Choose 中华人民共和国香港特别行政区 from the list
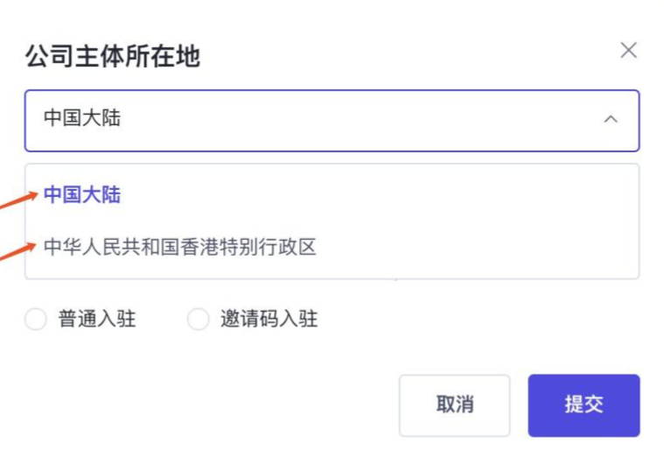Viewport: 664px width, 457px height. [180, 247]
